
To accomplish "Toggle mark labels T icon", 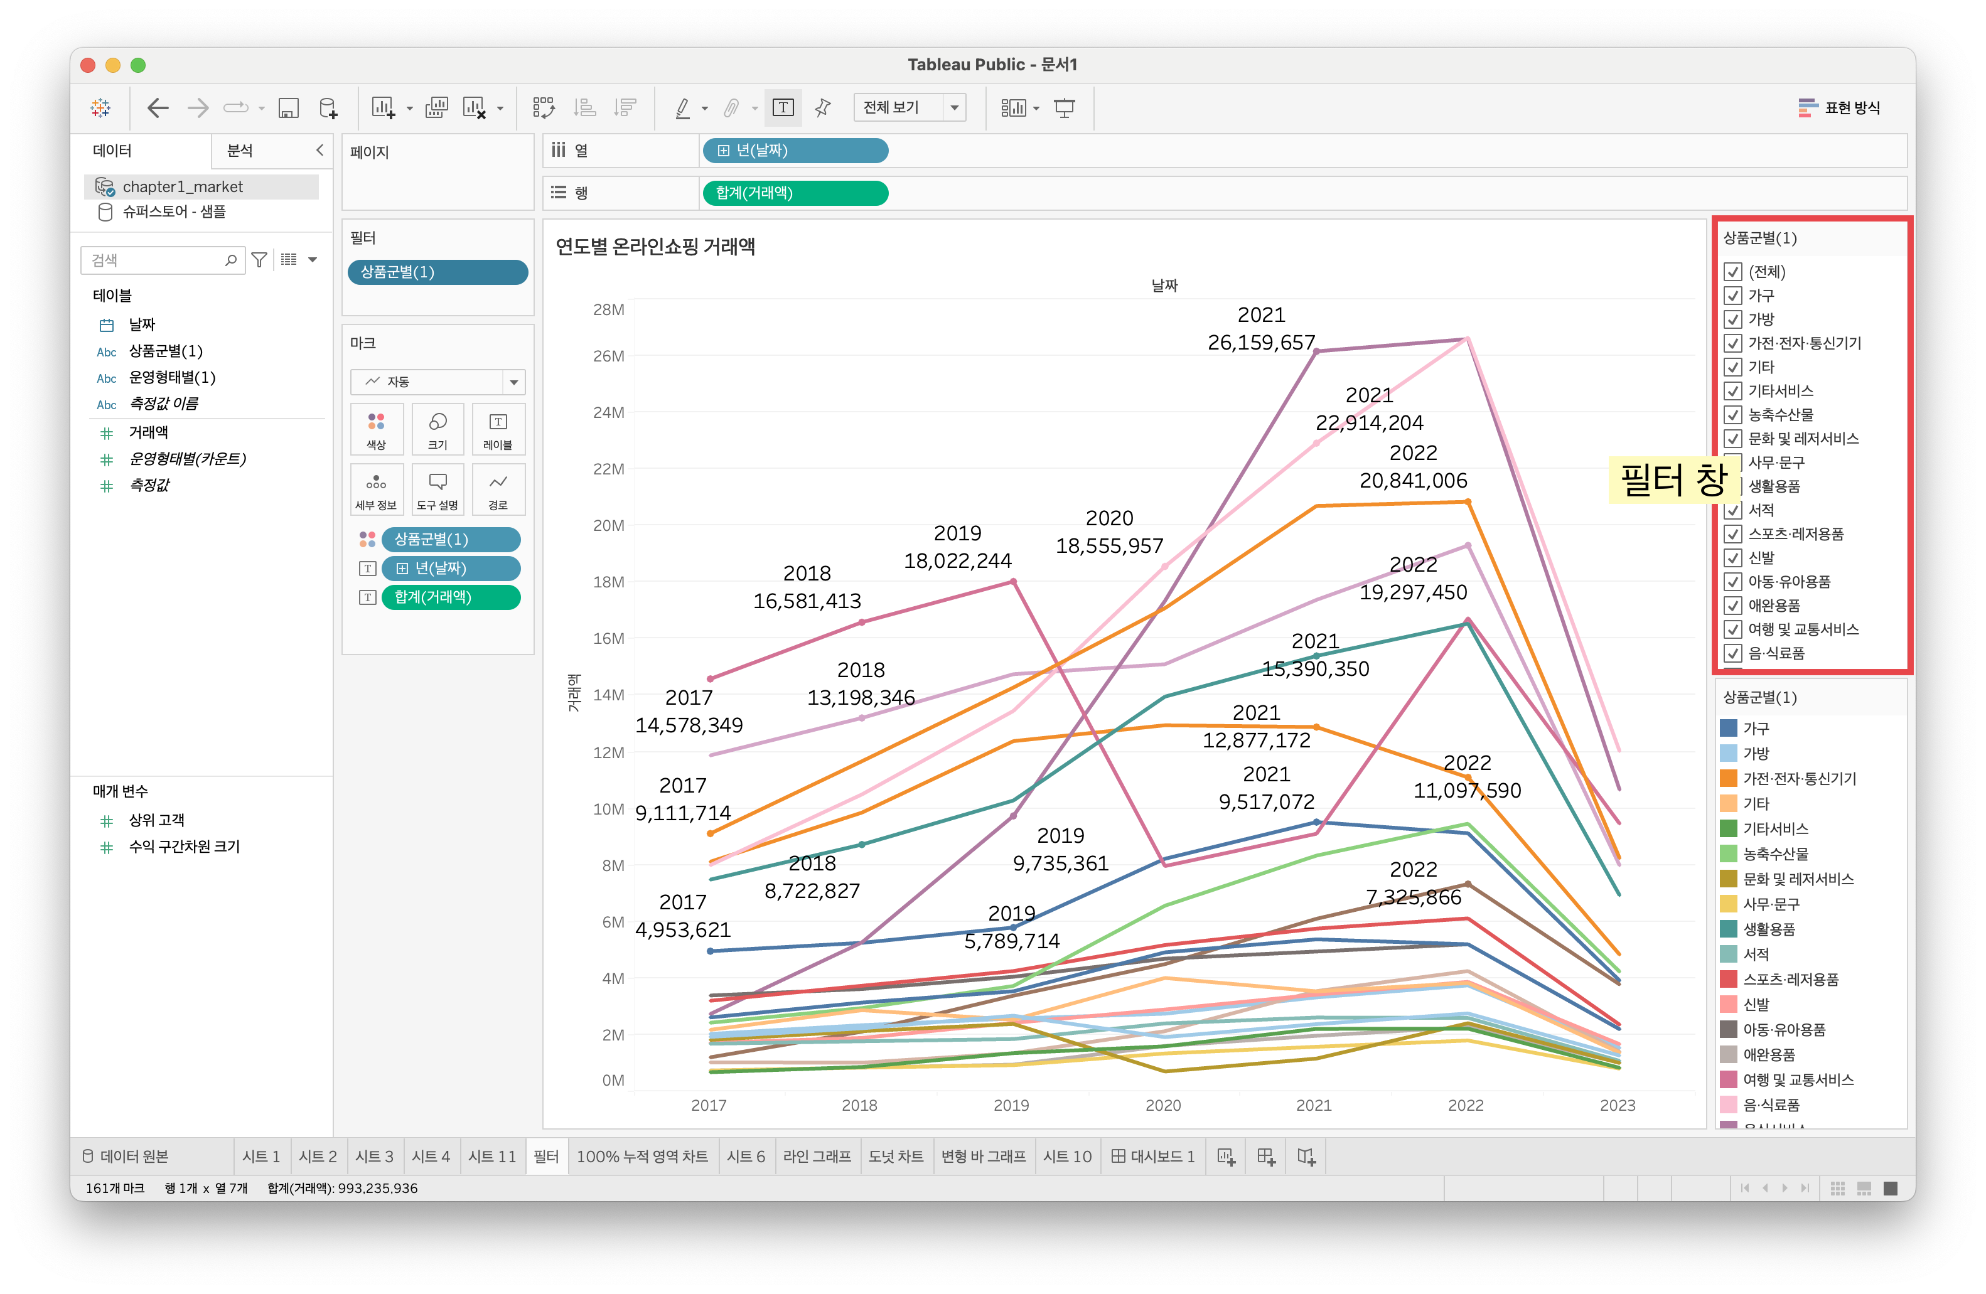I will click(783, 108).
